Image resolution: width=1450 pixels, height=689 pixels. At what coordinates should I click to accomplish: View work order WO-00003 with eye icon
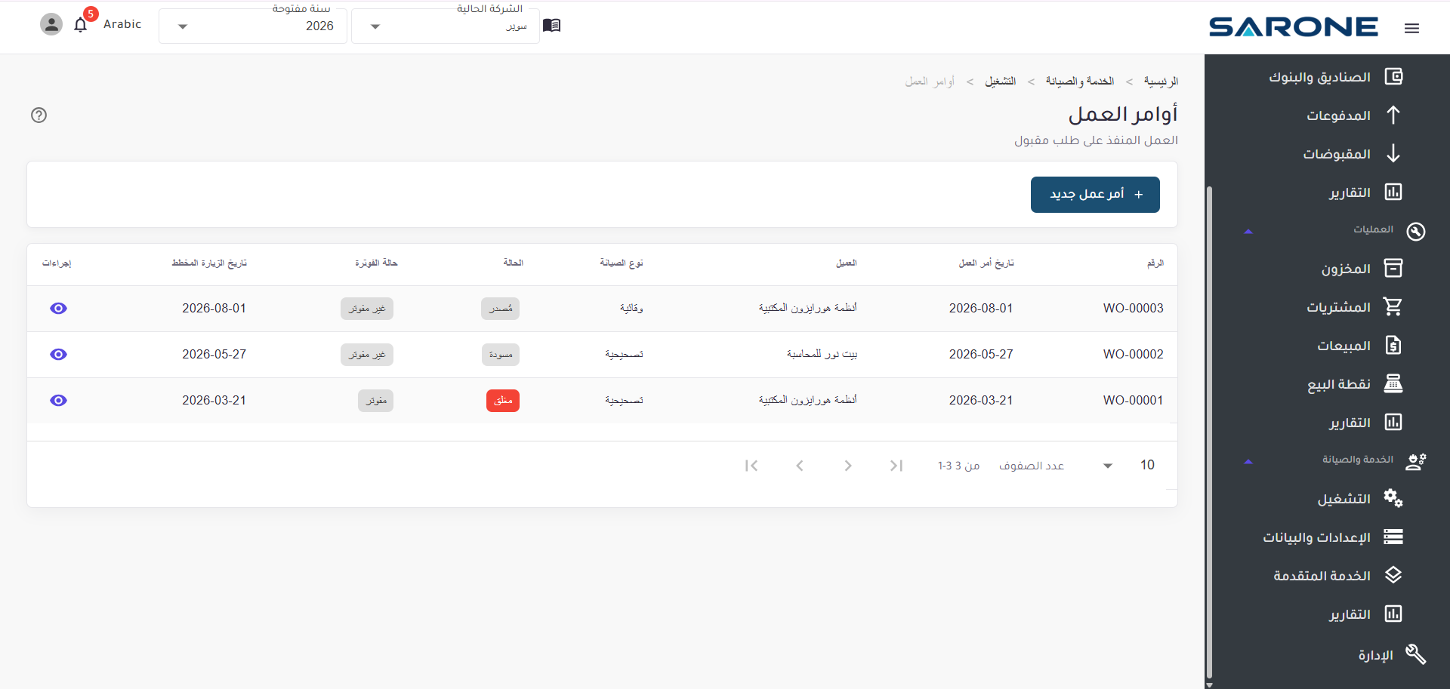58,308
